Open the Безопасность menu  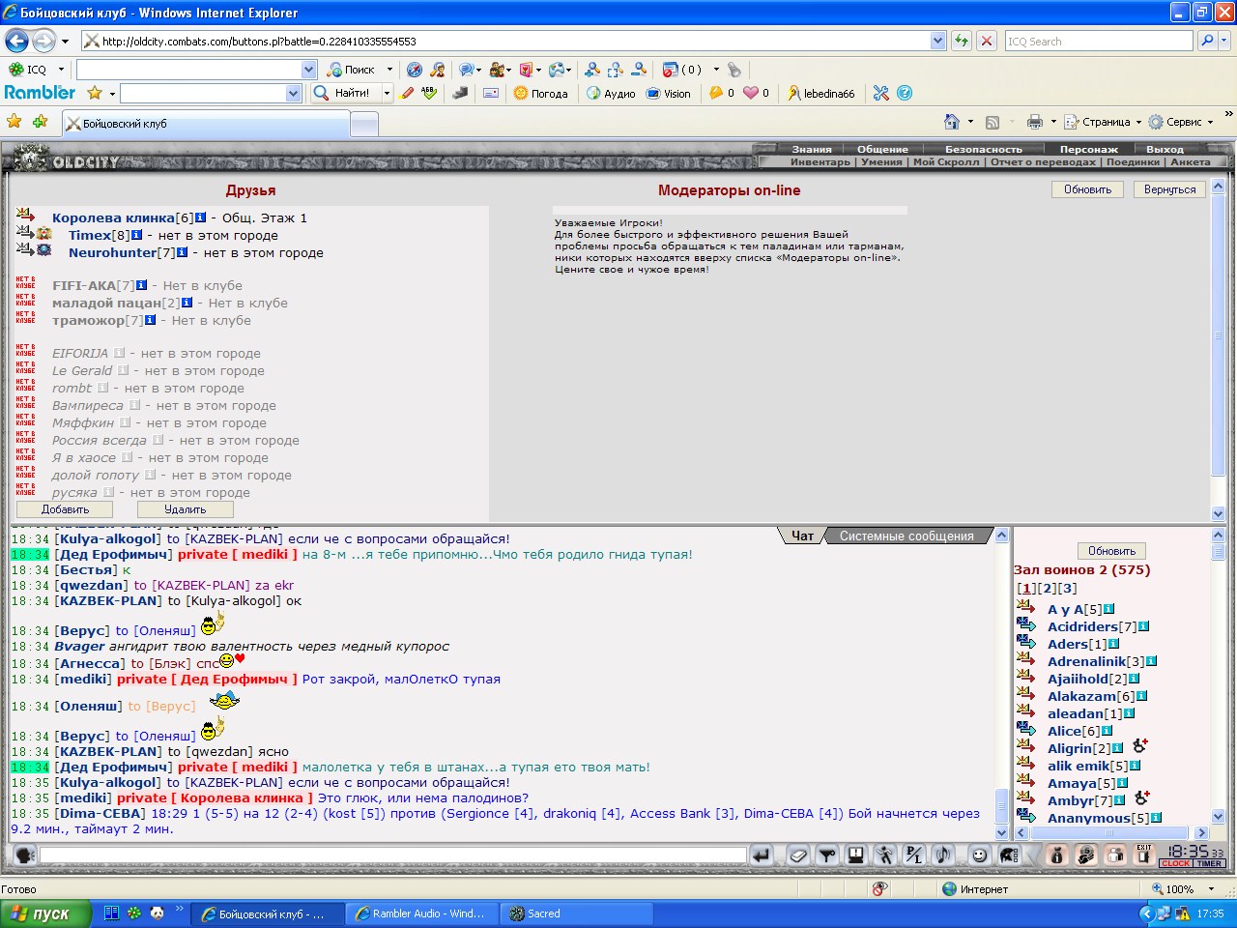[x=983, y=149]
